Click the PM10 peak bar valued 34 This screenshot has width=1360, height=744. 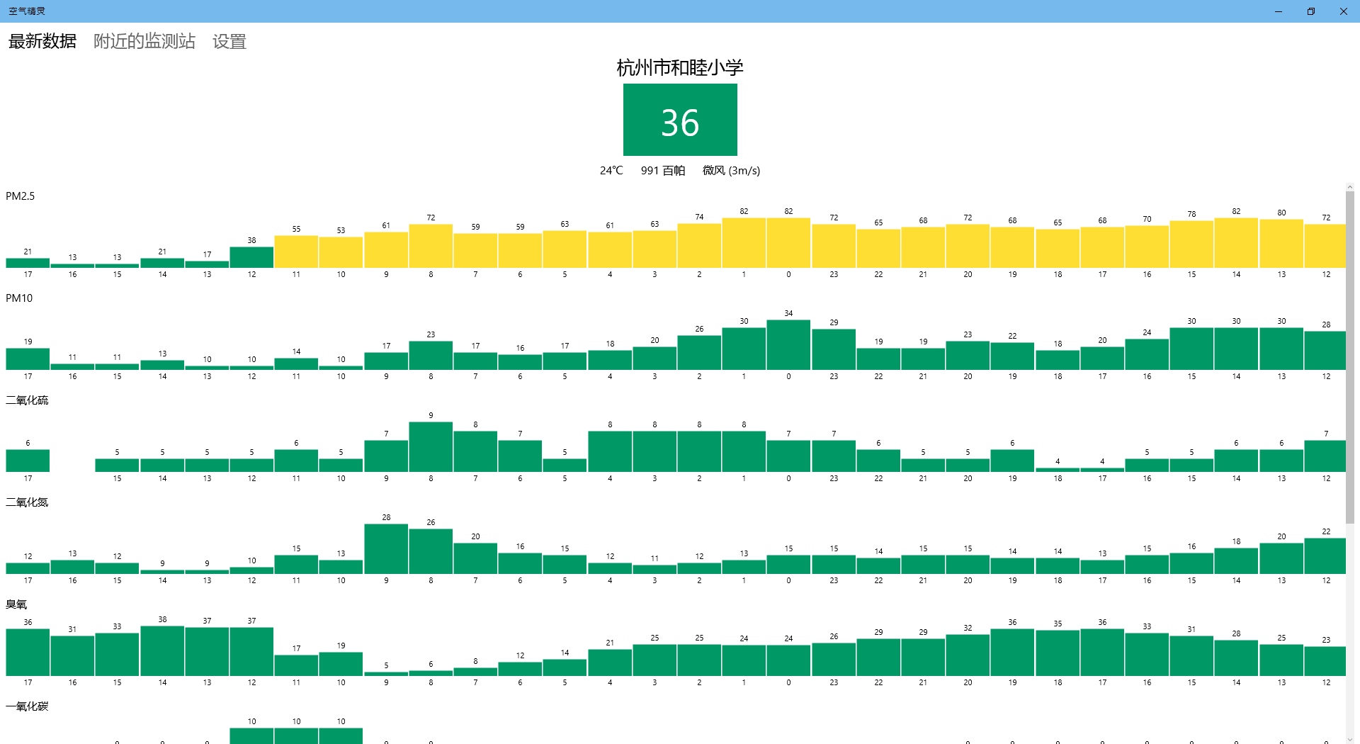point(788,345)
